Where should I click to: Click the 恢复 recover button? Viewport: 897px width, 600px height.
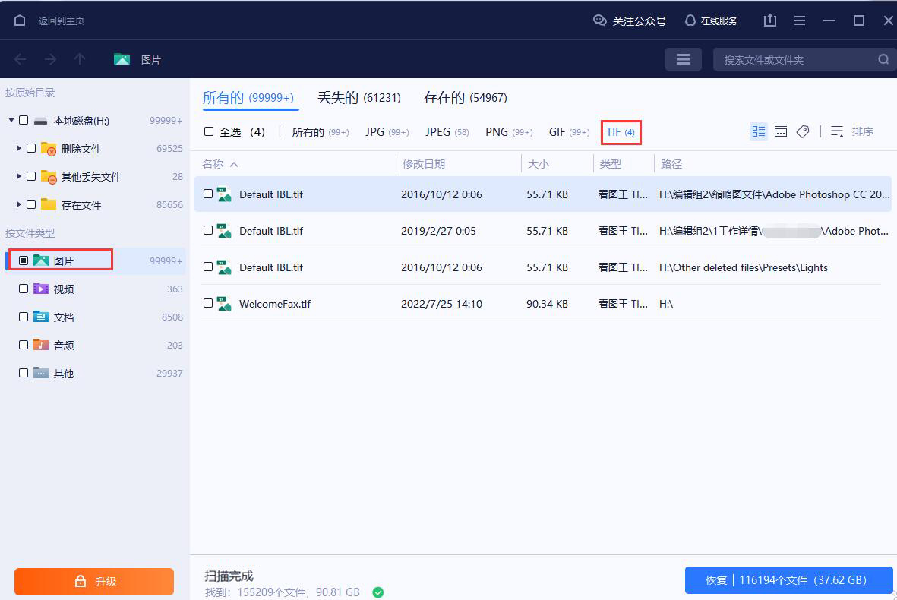[x=788, y=579]
